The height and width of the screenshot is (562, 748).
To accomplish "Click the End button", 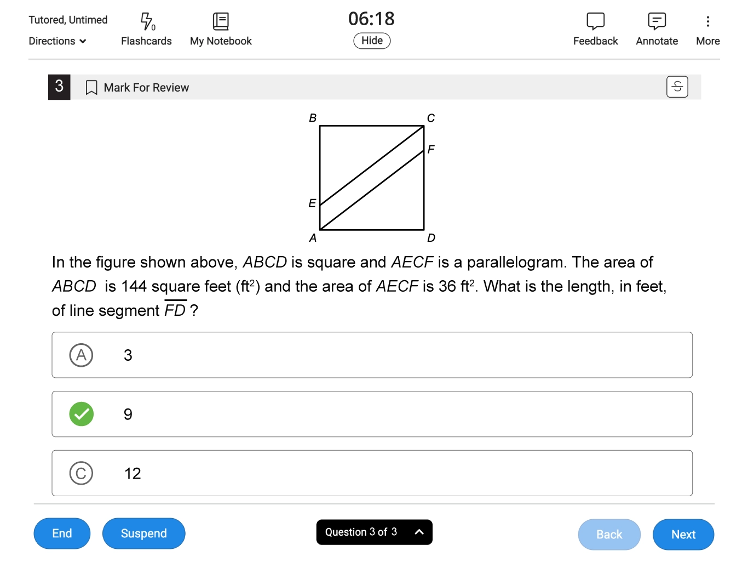I will 62,533.
